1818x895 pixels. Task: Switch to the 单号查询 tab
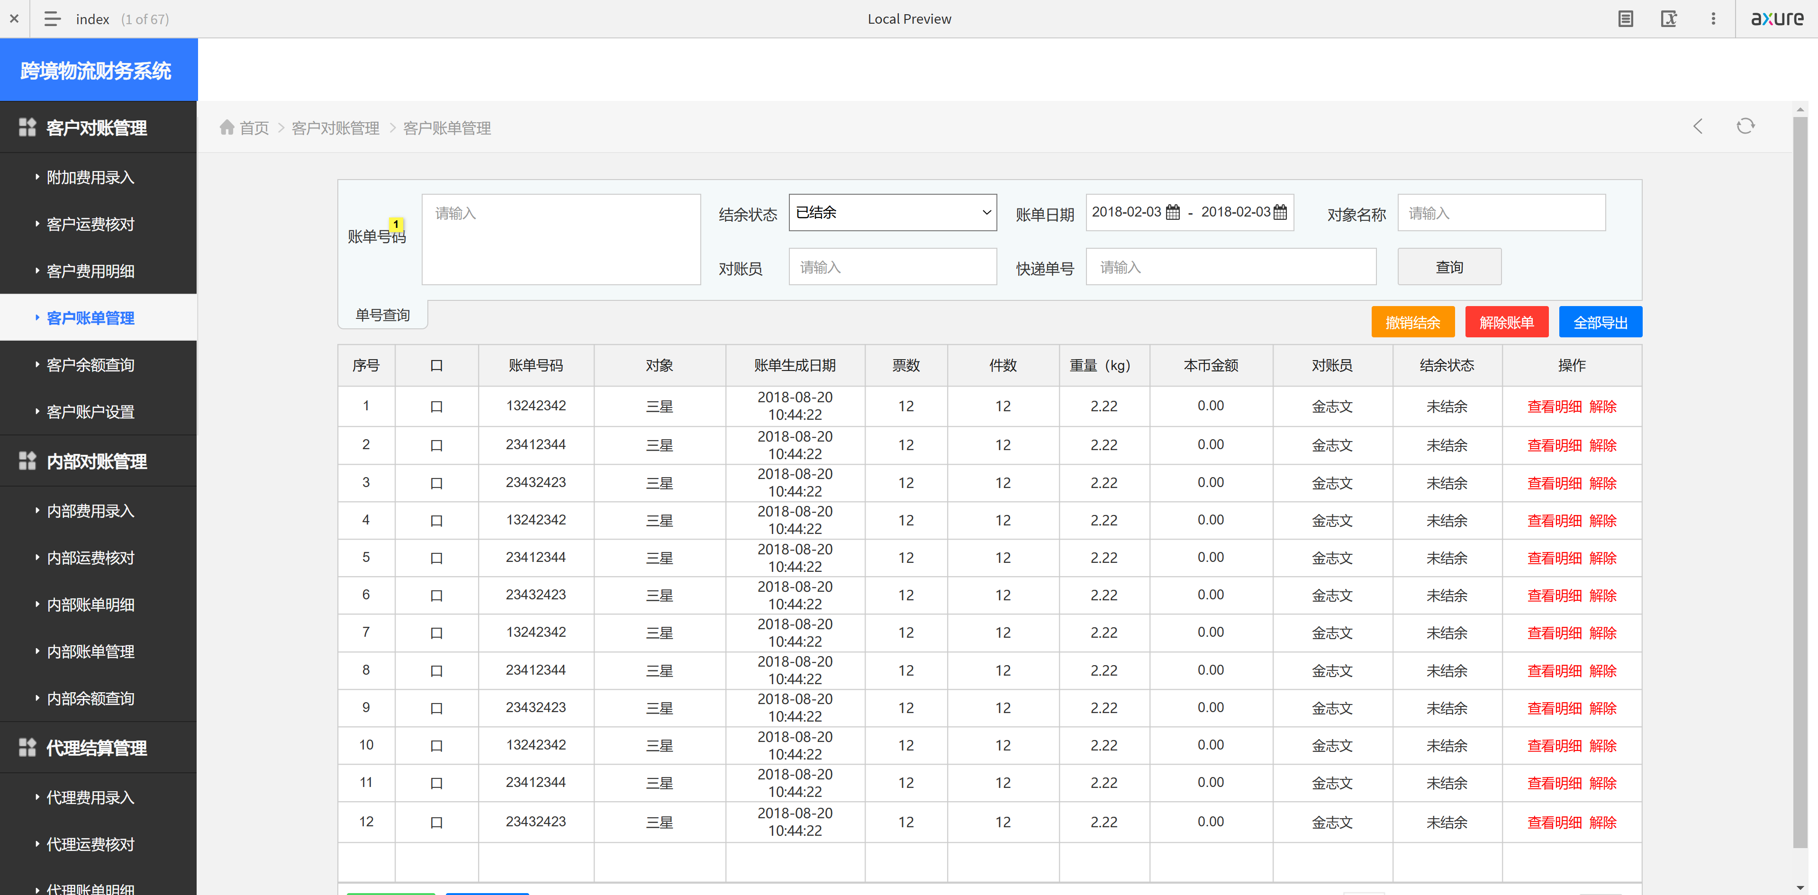tap(382, 315)
